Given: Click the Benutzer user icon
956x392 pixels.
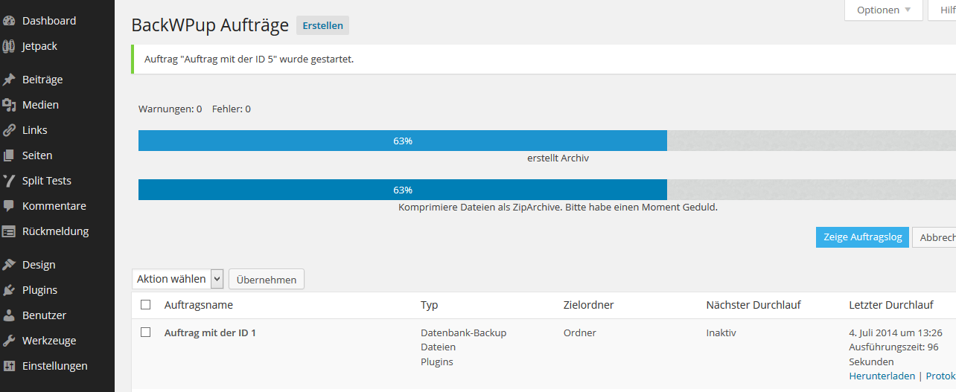Looking at the screenshot, I should coord(9,315).
